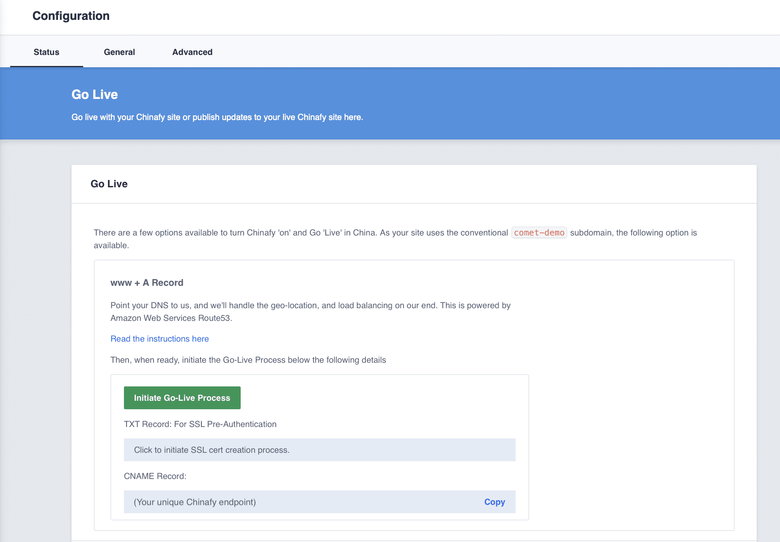Copy the CNAME record endpoint
780x542 pixels.
[x=494, y=502]
